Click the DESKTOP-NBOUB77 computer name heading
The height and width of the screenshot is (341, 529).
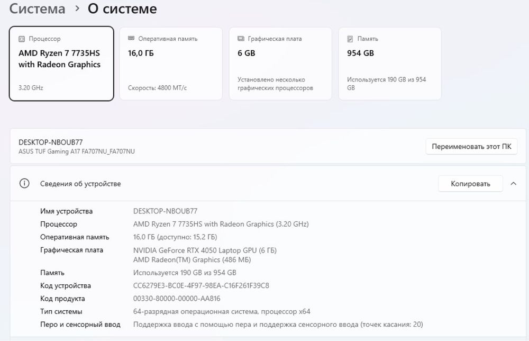[x=51, y=142]
